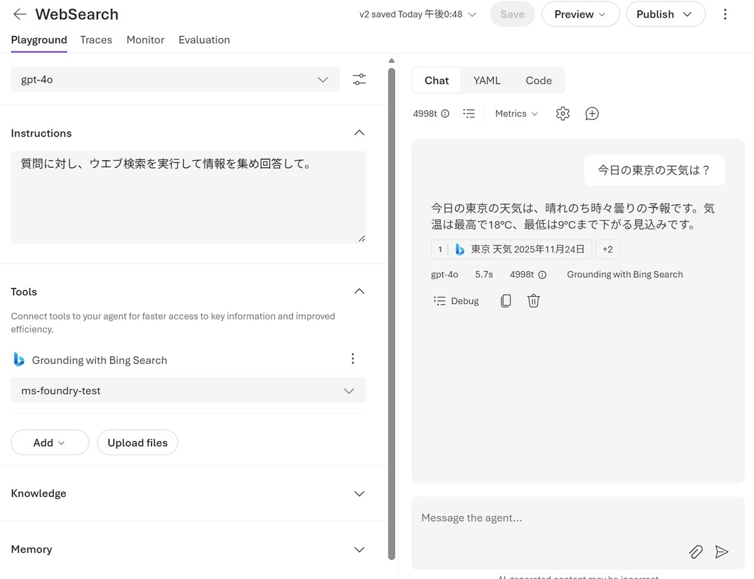The width and height of the screenshot is (754, 579).
Task: Switch to the YAML view tab
Action: (487, 80)
